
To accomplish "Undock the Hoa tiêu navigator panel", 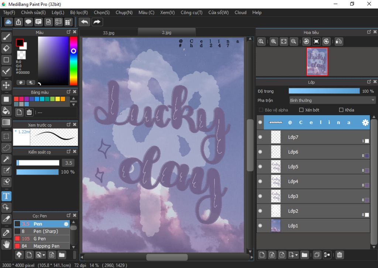I will [x=369, y=32].
